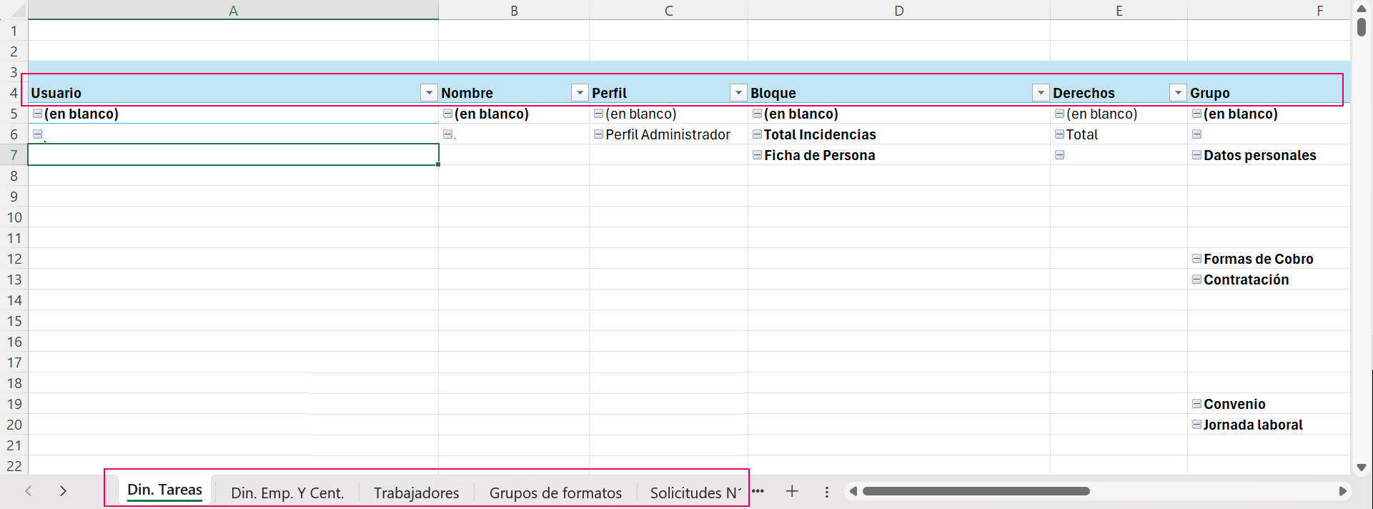1373x509 pixels.
Task: Open the Nombre column filter dropdown
Action: tap(580, 93)
